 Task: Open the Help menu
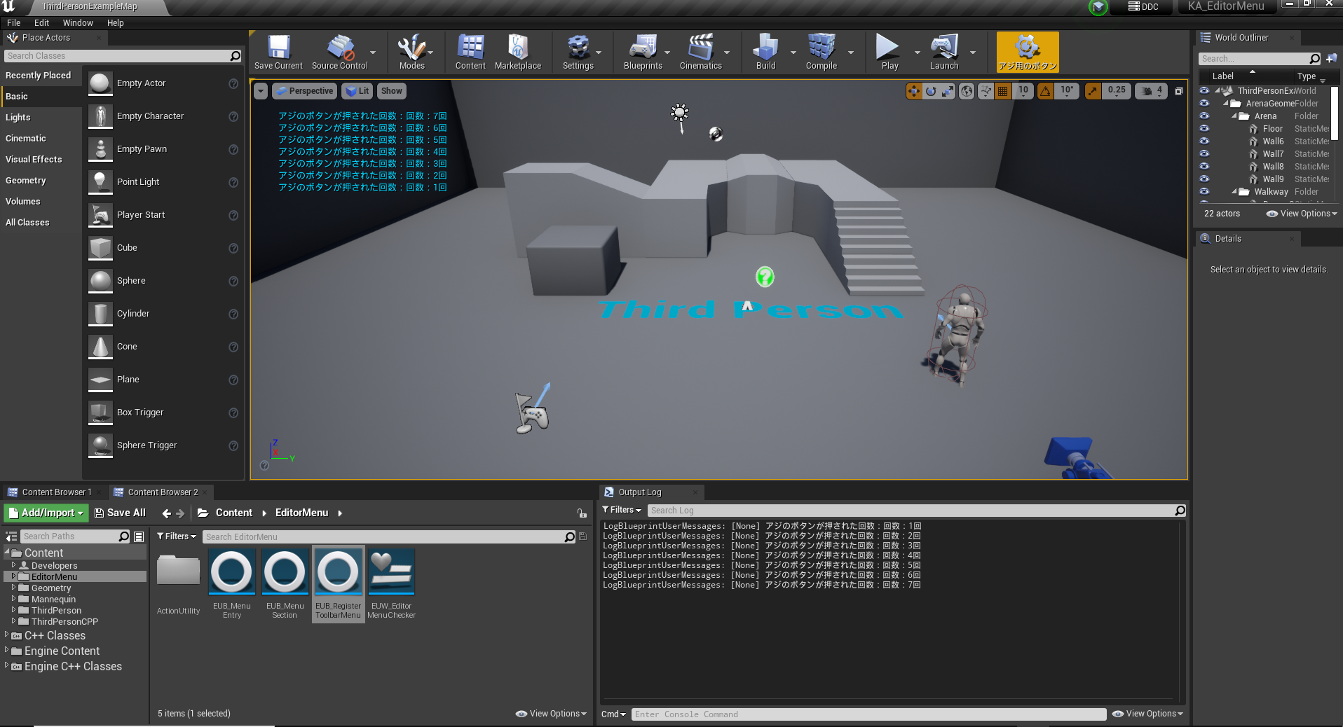click(115, 23)
